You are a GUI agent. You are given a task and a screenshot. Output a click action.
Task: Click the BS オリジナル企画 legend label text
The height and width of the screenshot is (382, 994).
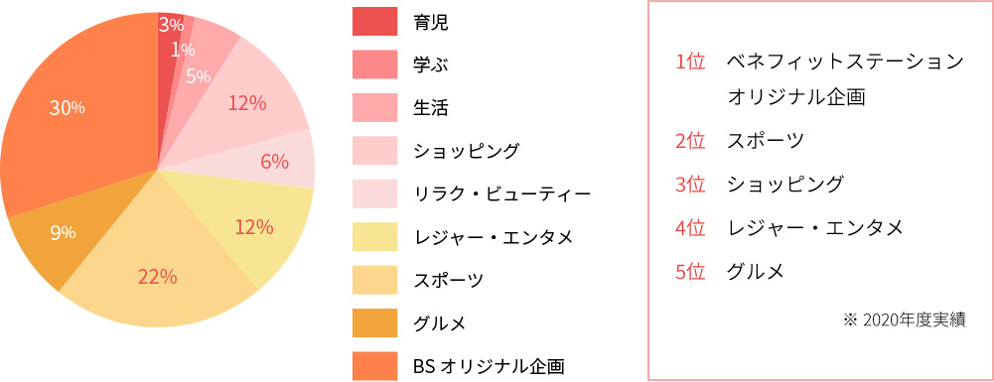point(489,366)
